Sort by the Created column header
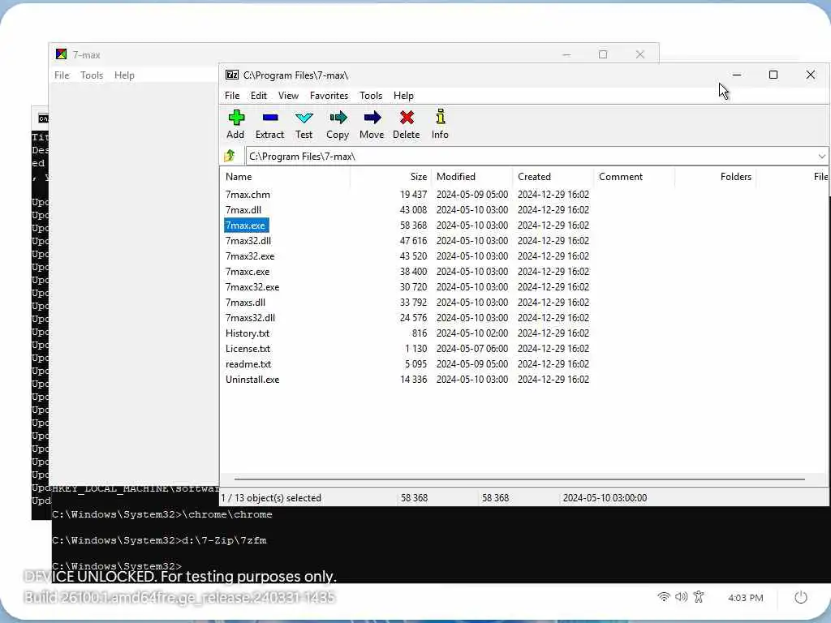 [x=553, y=177]
